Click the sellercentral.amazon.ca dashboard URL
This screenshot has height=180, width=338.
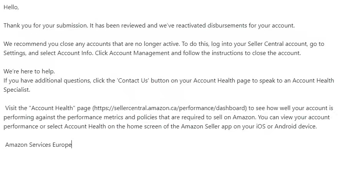pos(169,108)
